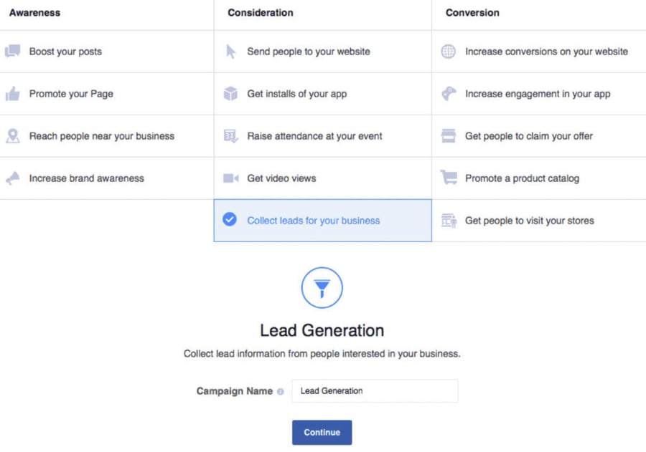The image size is (646, 452).
Task: Click the thumbs-up icon beside Promote your Page
Action: 12,93
